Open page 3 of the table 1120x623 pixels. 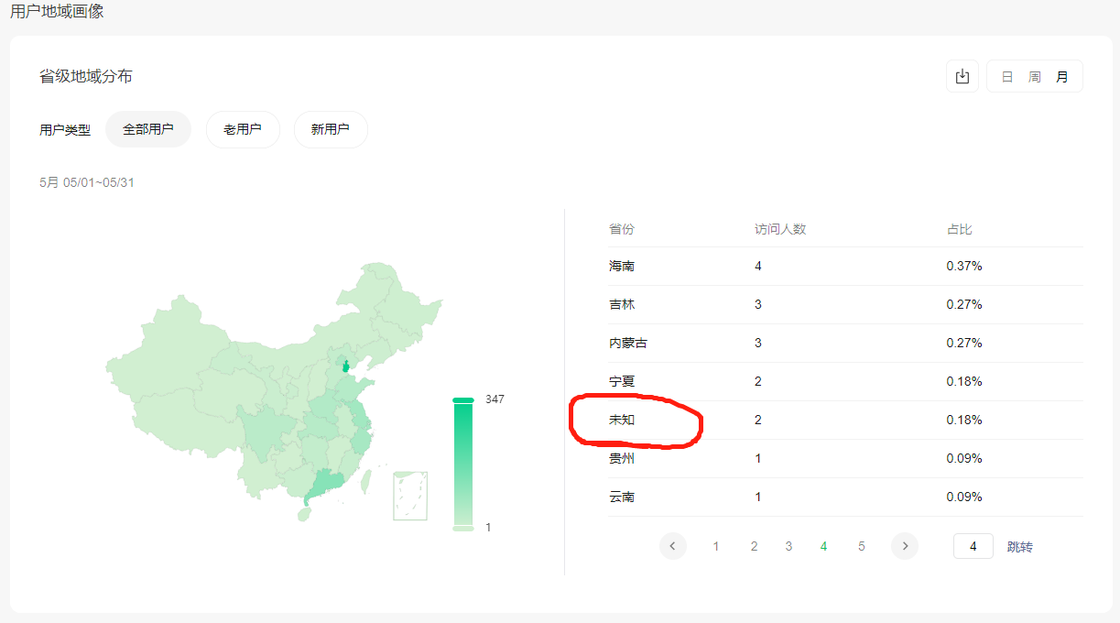pos(788,546)
